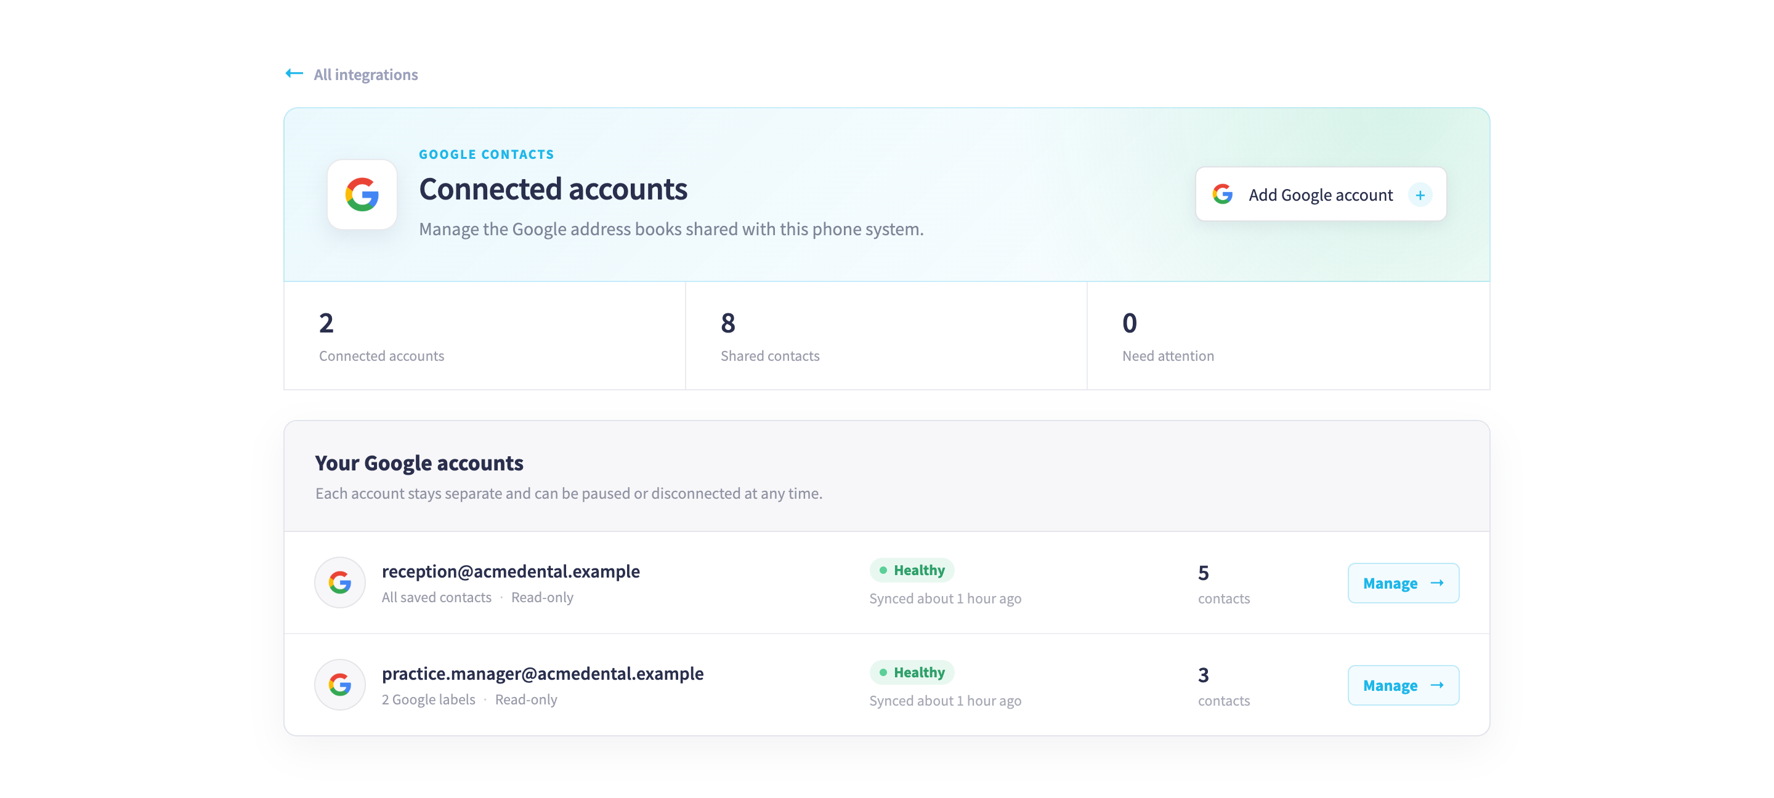Image resolution: width=1774 pixels, height=798 pixels.
Task: Click the '8 Shared contacts' stat
Action: pos(886,336)
